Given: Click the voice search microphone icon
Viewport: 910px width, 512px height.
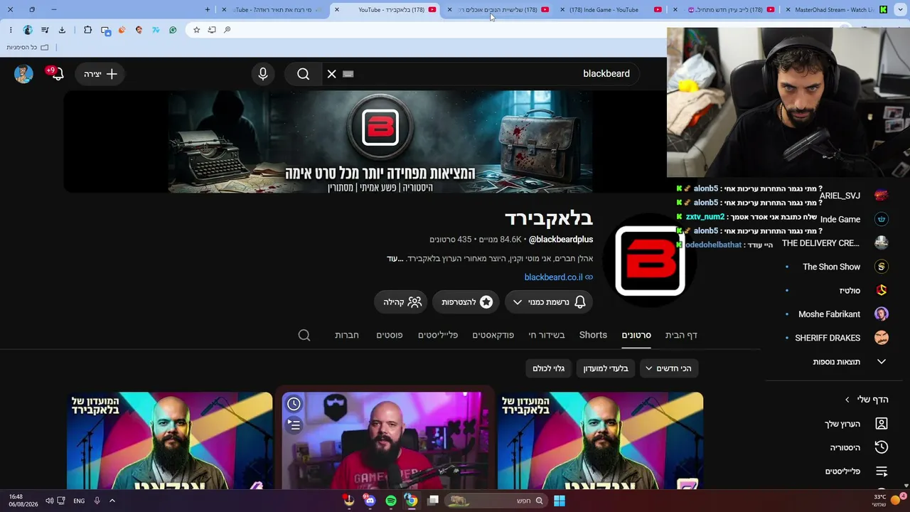Looking at the screenshot, I should coord(263,74).
